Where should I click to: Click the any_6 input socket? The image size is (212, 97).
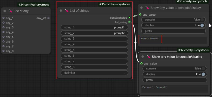(4, 42)
